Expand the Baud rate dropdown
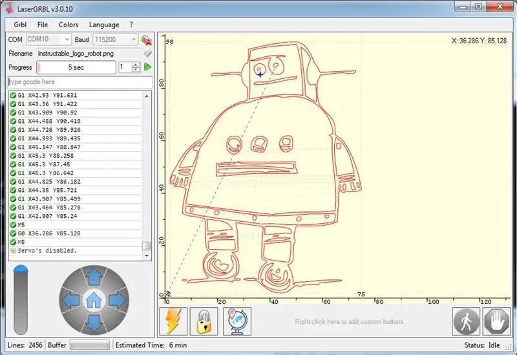Screen dimensions: 517x355 pos(134,39)
